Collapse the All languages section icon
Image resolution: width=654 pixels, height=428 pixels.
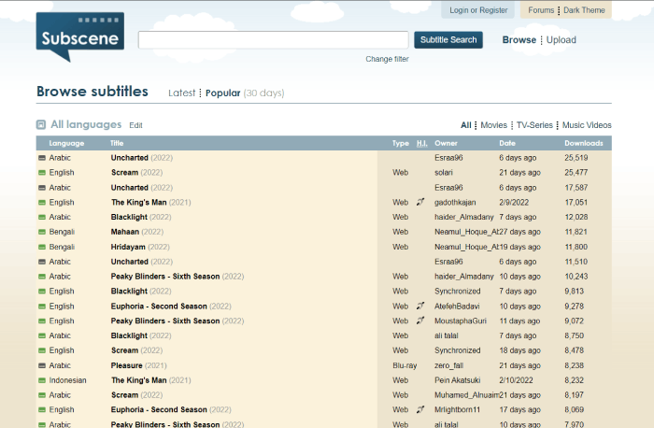click(41, 124)
